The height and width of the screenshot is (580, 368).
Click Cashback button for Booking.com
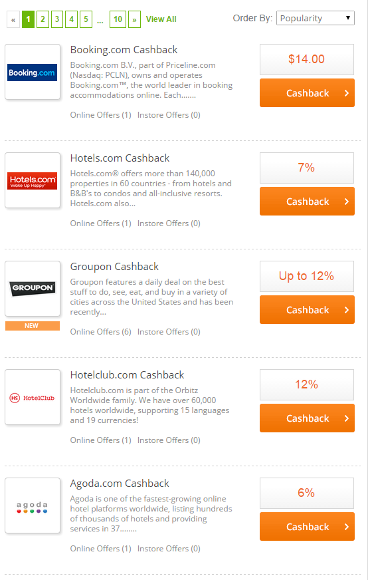click(307, 93)
